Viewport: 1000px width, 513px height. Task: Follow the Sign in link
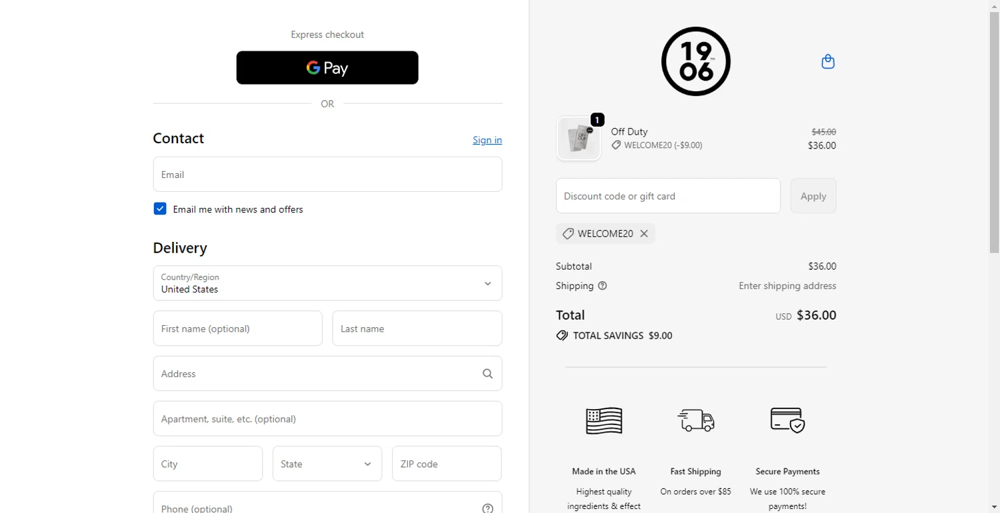point(487,140)
